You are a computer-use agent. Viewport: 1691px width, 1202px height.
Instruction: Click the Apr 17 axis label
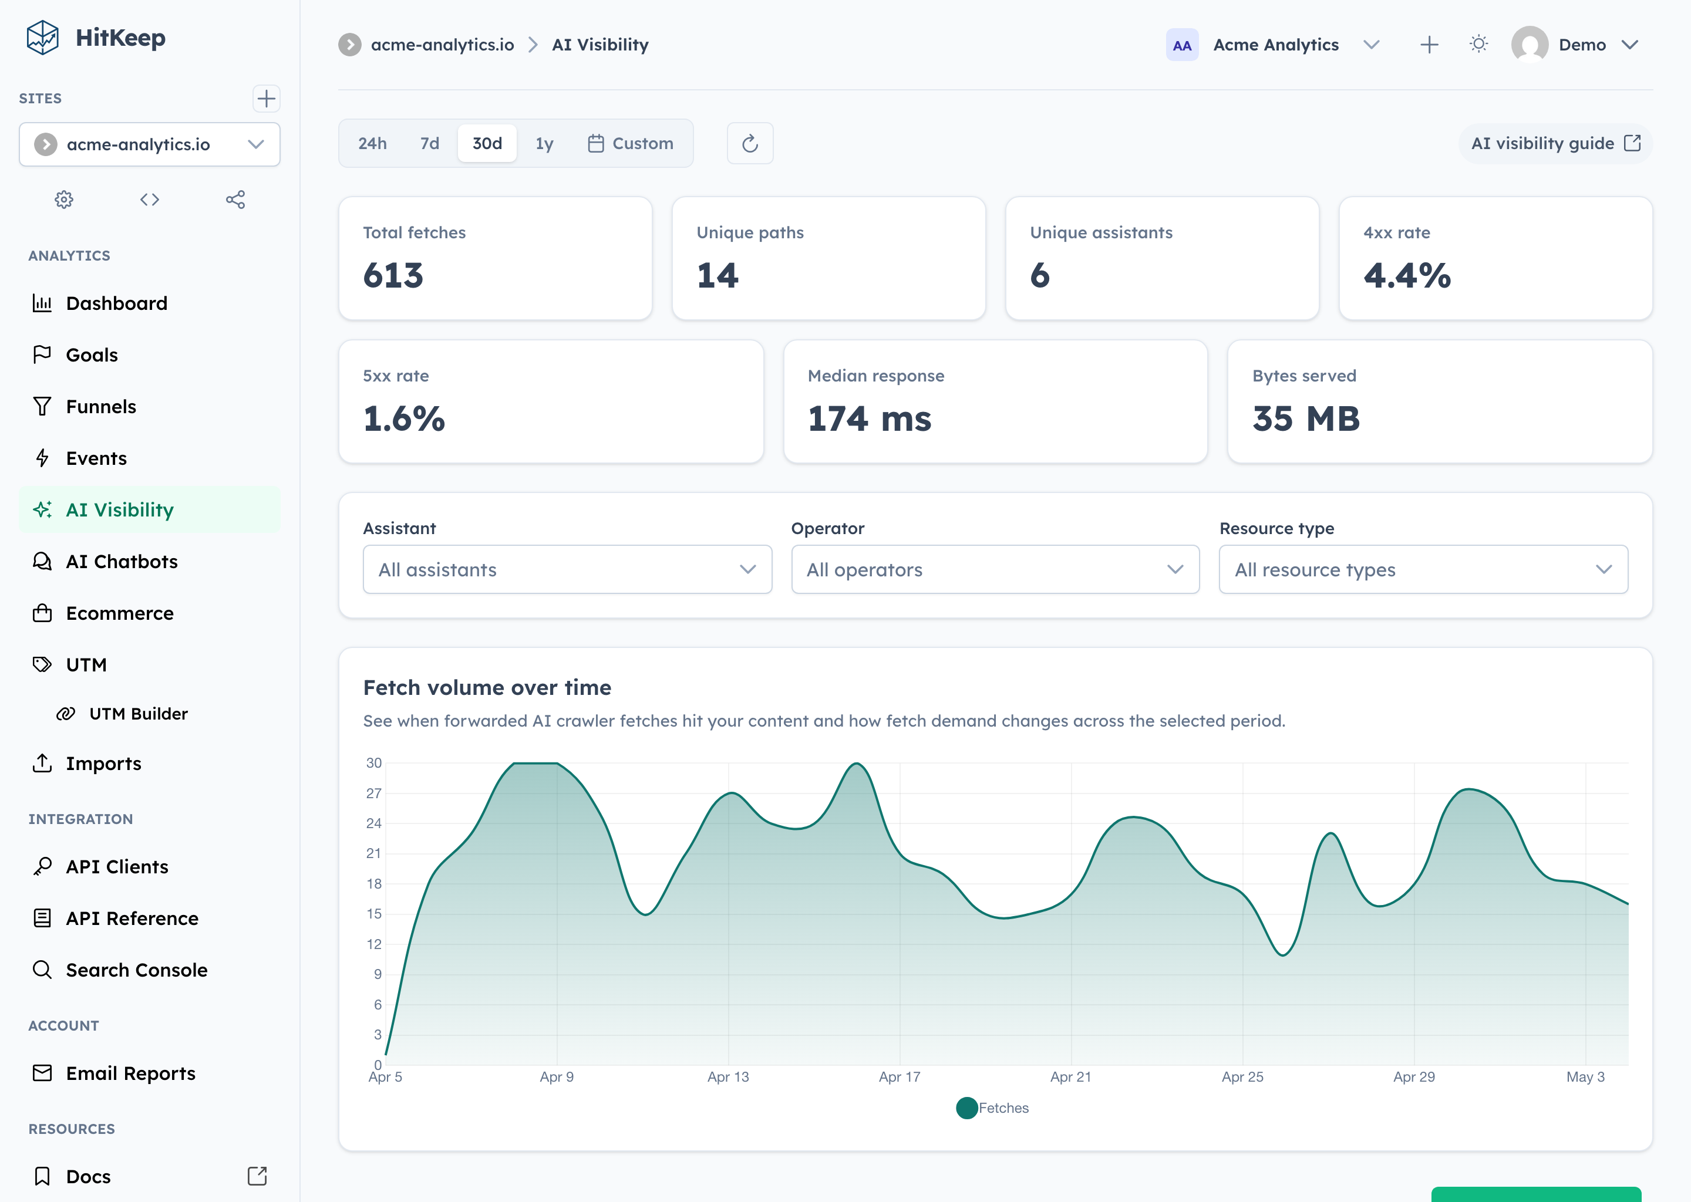pyautogui.click(x=900, y=1077)
